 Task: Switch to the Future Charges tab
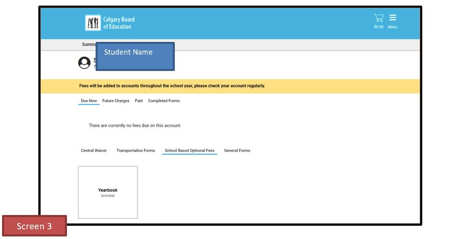point(116,101)
